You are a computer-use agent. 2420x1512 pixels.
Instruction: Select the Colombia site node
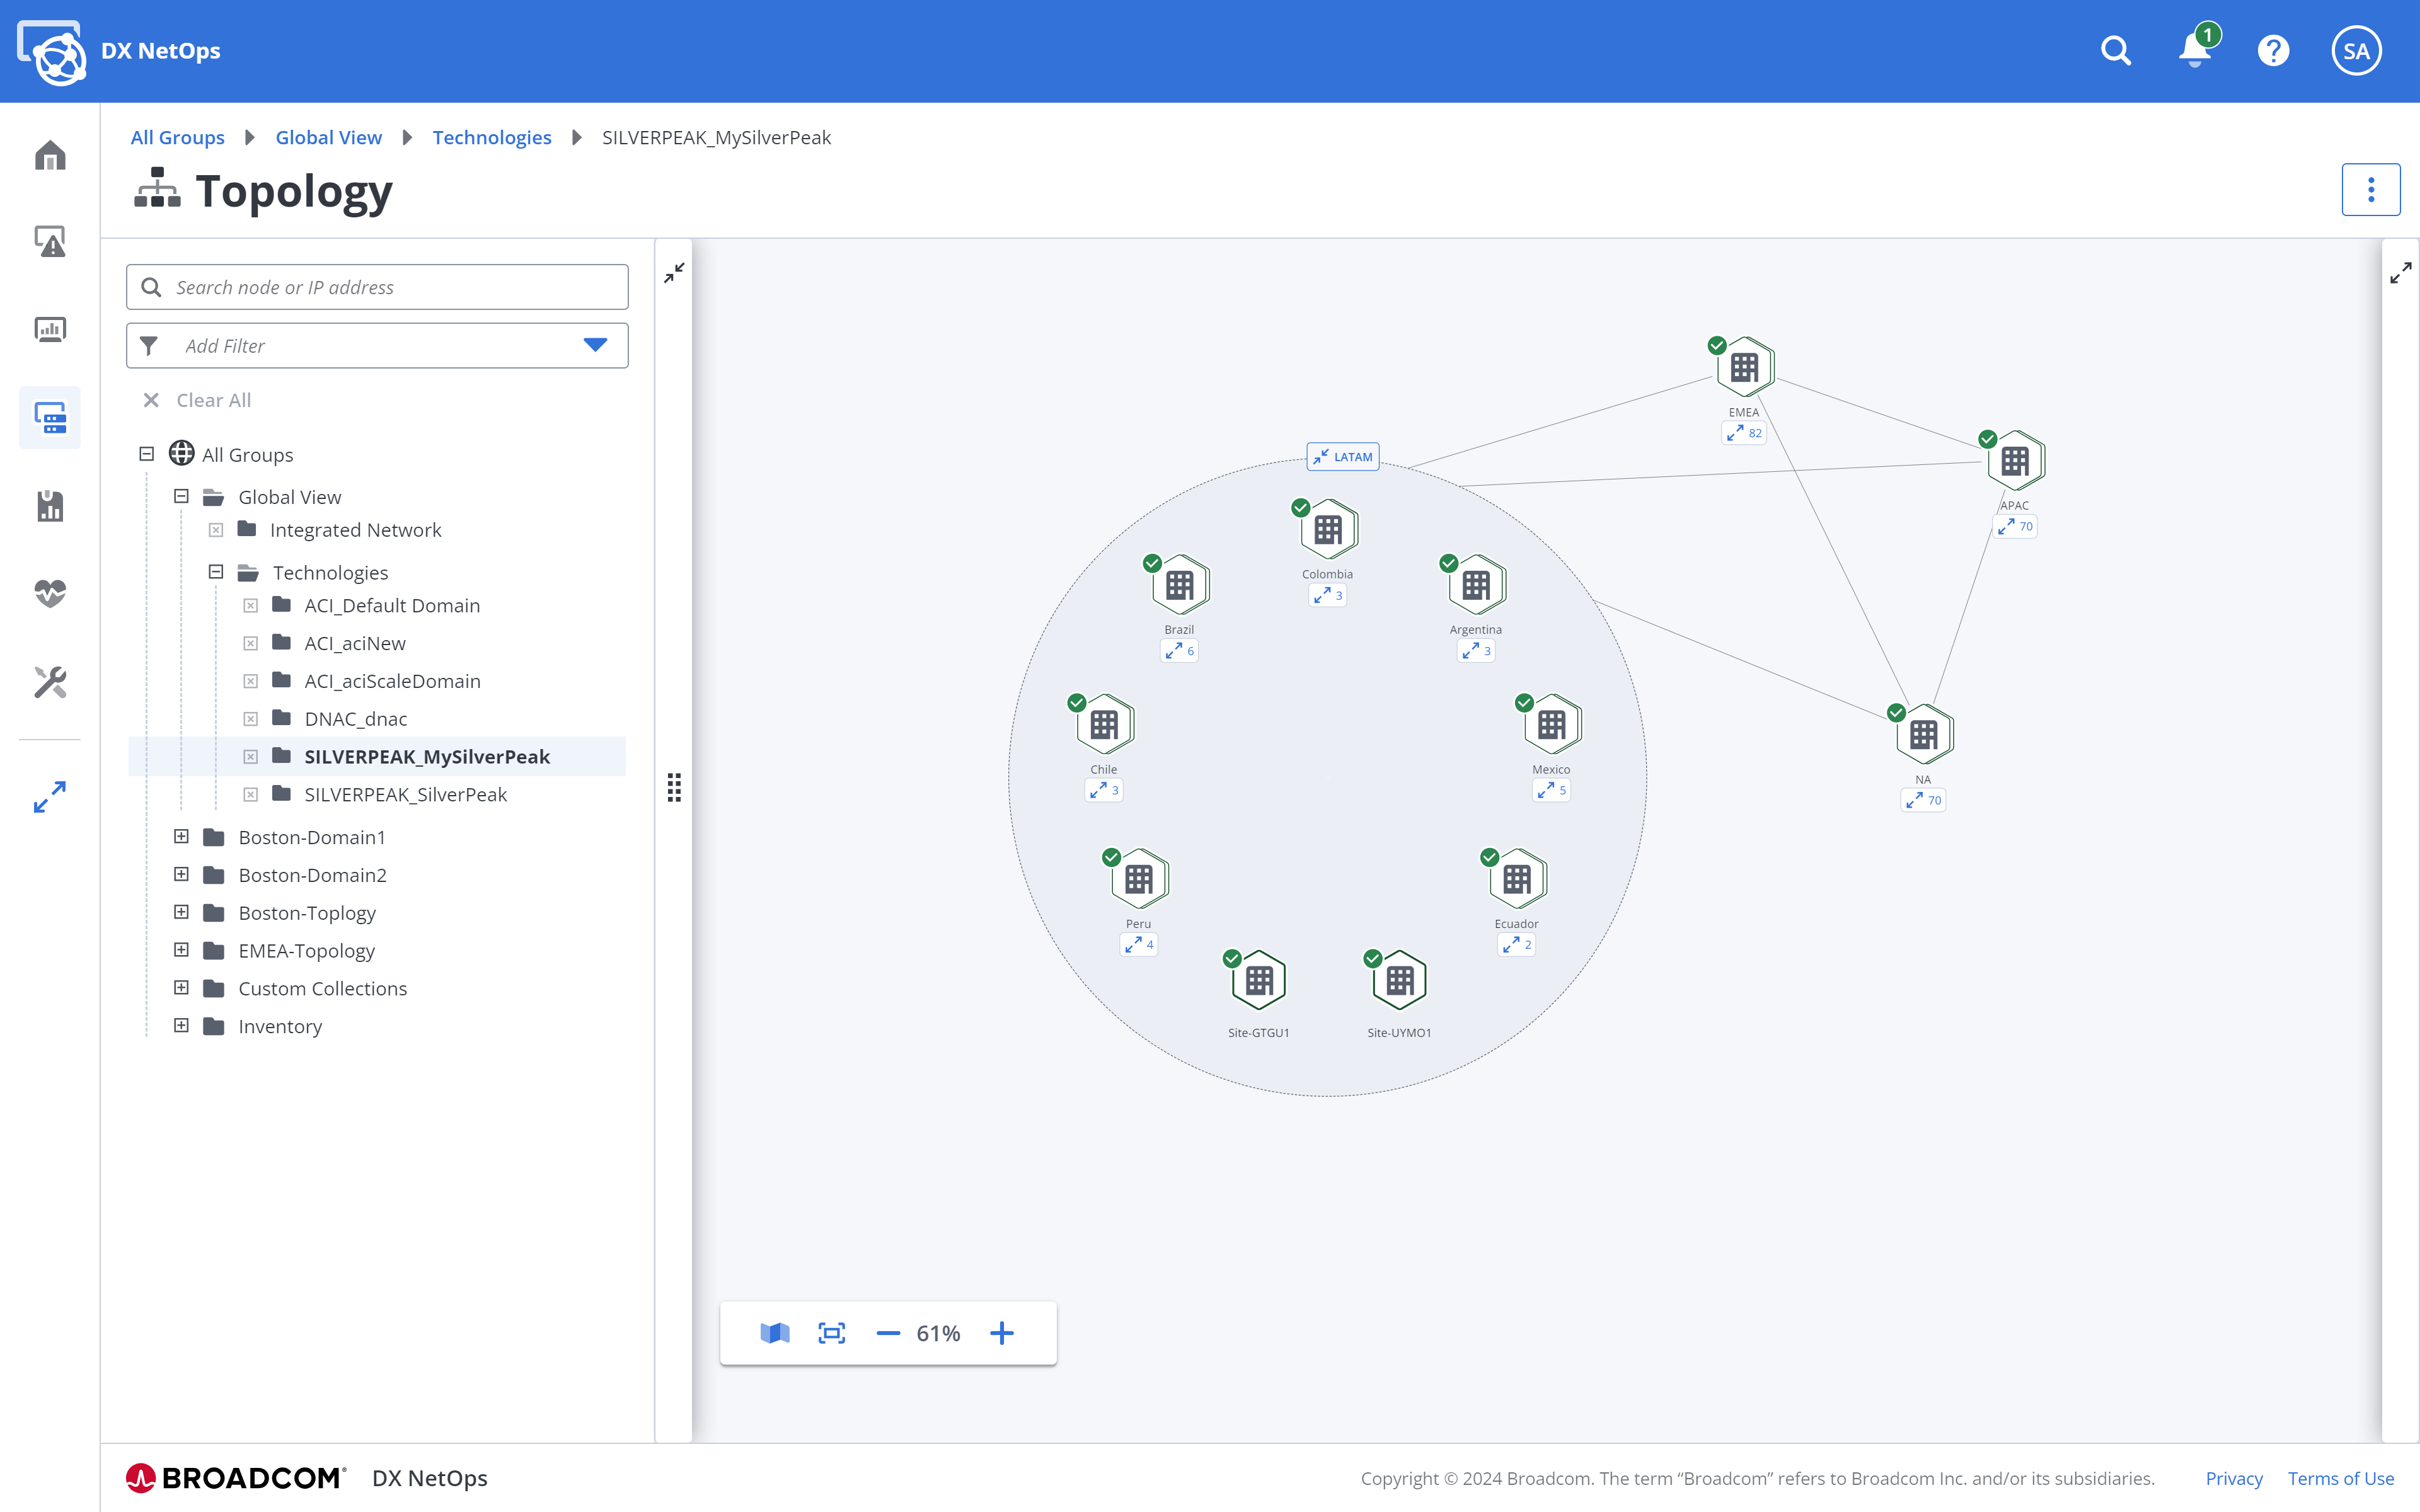click(x=1327, y=529)
